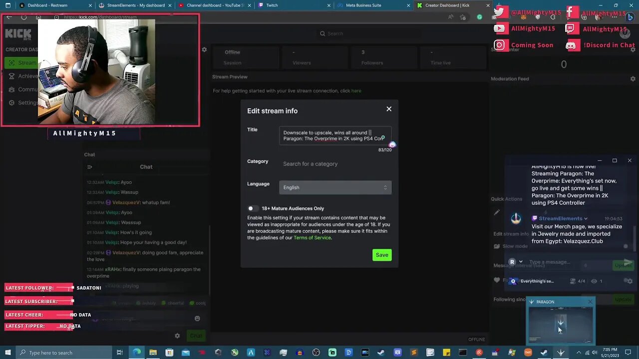Open a new browser tab
Image resolution: width=639 pixels, height=359 pixels.
[x=499, y=5]
